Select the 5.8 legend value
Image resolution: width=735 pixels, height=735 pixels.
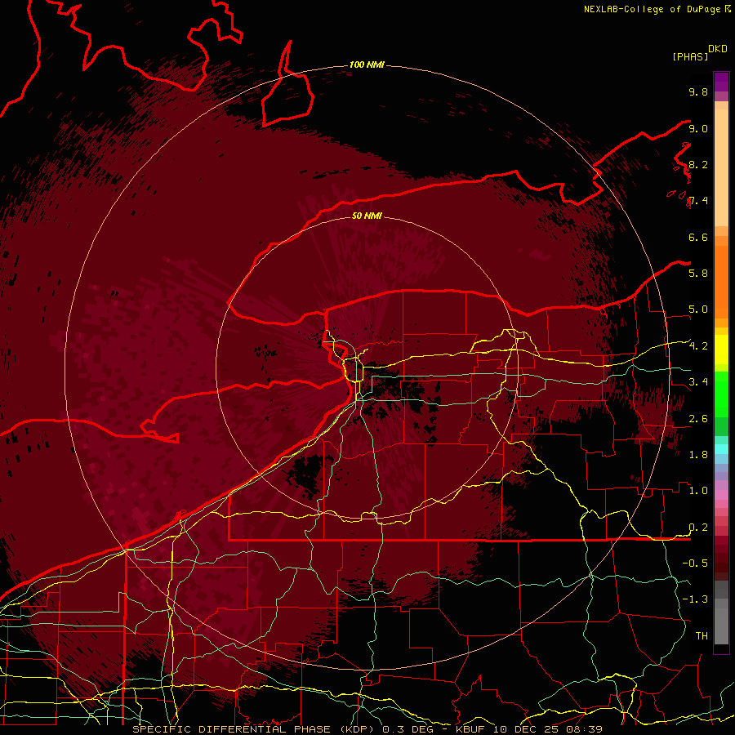698,273
